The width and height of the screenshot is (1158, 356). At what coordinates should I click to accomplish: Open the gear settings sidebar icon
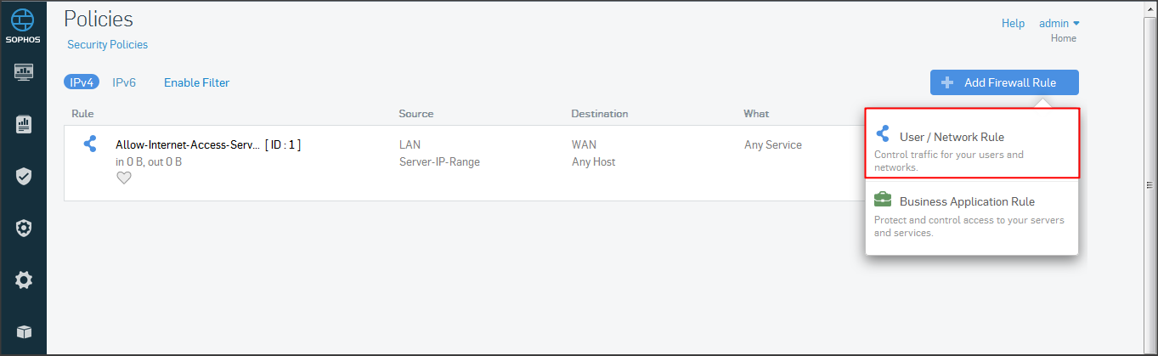click(x=24, y=280)
